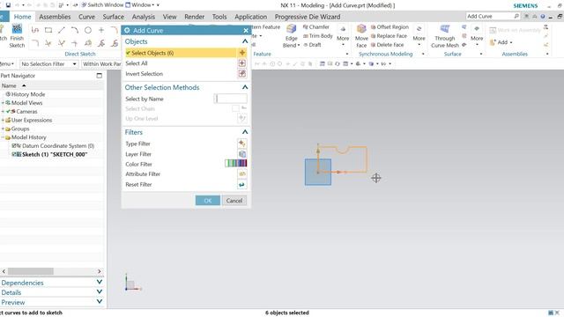The width and height of the screenshot is (564, 317).
Task: Select the History Mode tree item
Action: (28, 94)
